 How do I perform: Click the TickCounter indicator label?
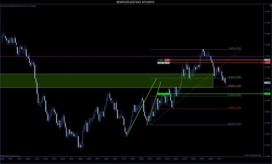coord(18,6)
